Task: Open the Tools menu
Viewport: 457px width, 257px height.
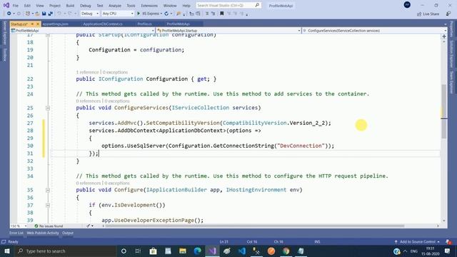Action: click(131, 6)
